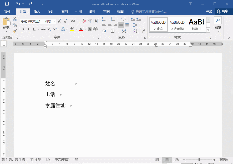
Task: Switch to the 视图 tab
Action: [x=120, y=11]
